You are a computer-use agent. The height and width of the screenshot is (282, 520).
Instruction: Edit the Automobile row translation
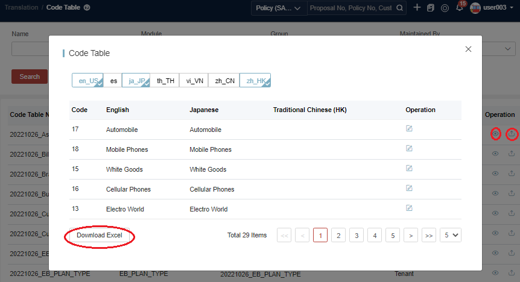(409, 129)
